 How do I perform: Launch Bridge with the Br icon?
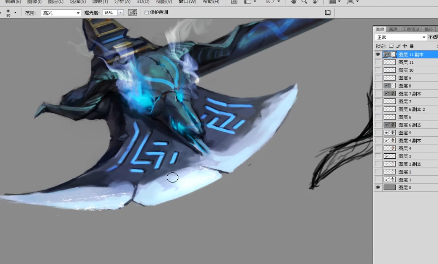(234, 2)
